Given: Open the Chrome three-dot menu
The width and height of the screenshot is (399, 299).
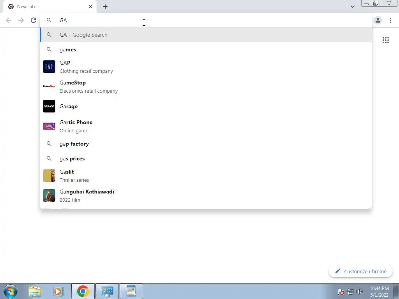Looking at the screenshot, I should [390, 20].
